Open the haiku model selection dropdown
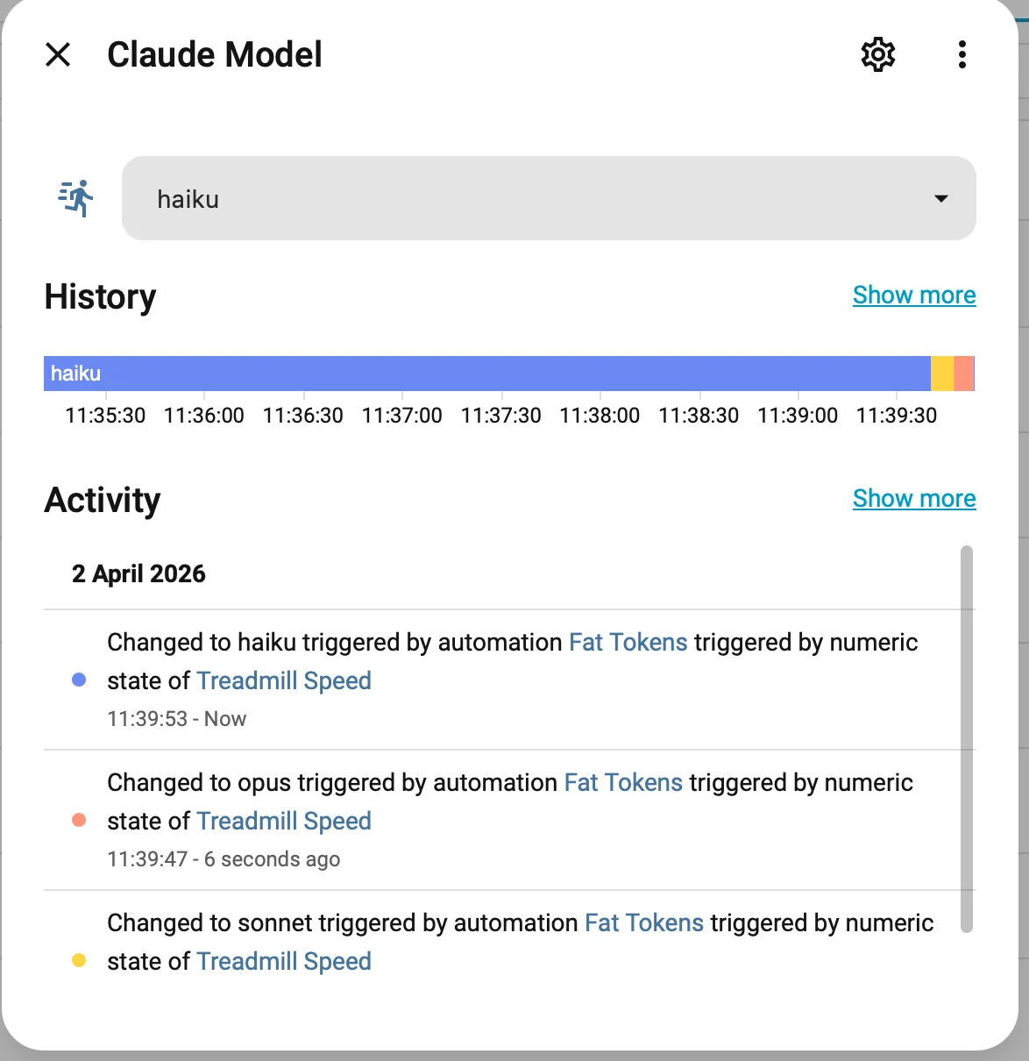This screenshot has height=1061, width=1029. point(549,198)
